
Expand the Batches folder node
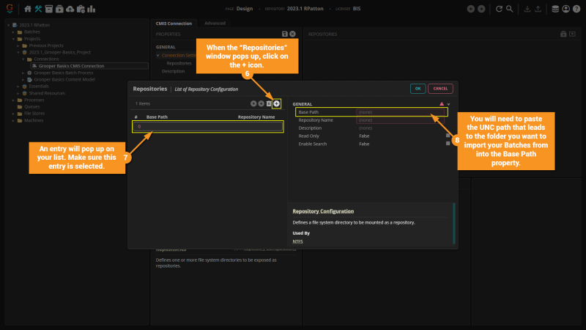pos(13,32)
